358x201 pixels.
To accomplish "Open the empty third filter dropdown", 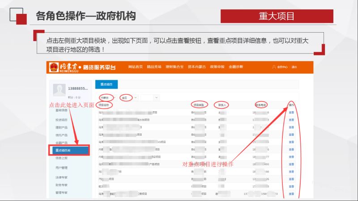I will [150, 97].
